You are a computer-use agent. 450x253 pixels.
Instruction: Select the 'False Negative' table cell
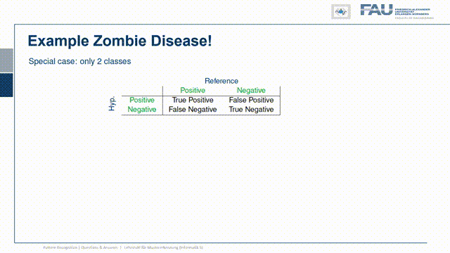[193, 110]
